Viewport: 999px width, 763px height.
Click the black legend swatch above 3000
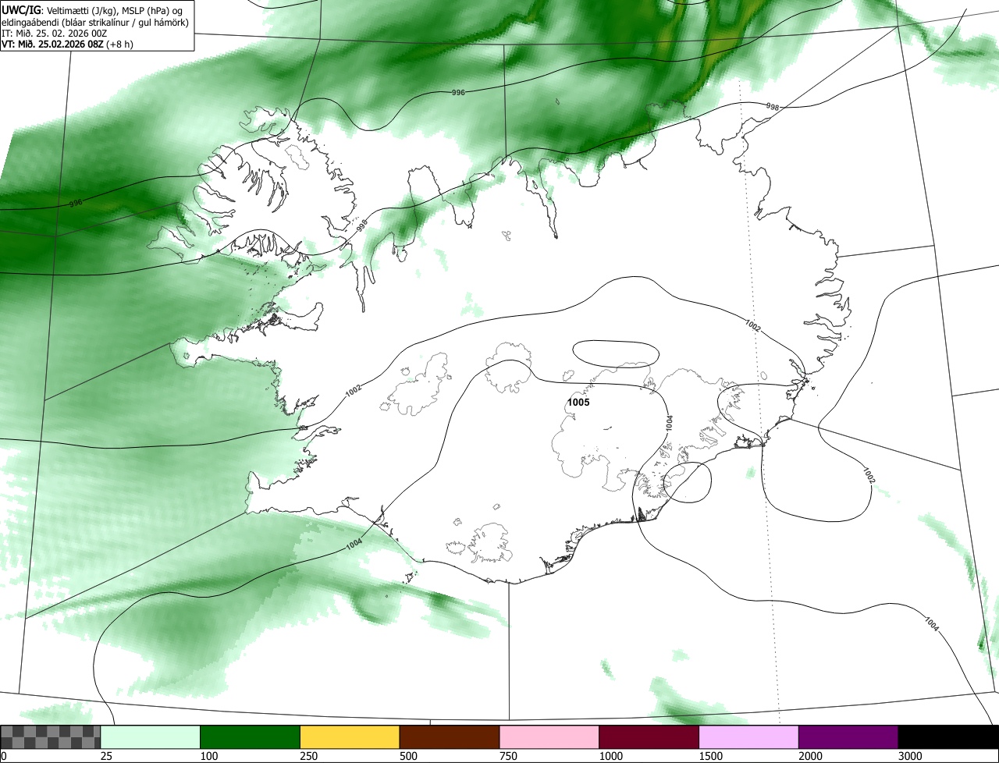tap(948, 737)
